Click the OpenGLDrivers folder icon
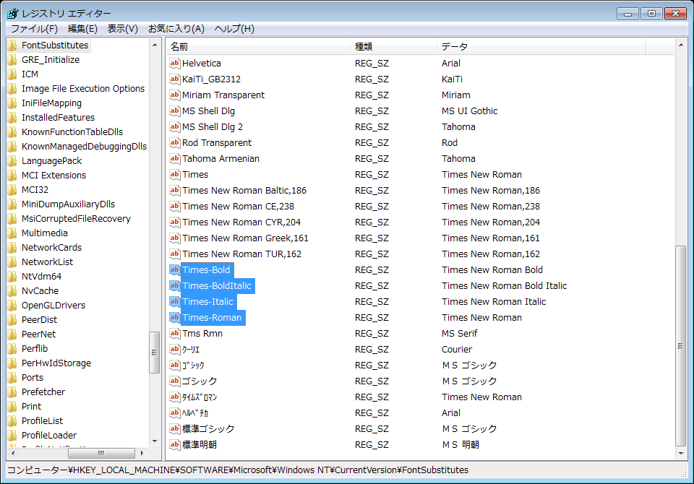The height and width of the screenshot is (484, 694). coord(12,306)
